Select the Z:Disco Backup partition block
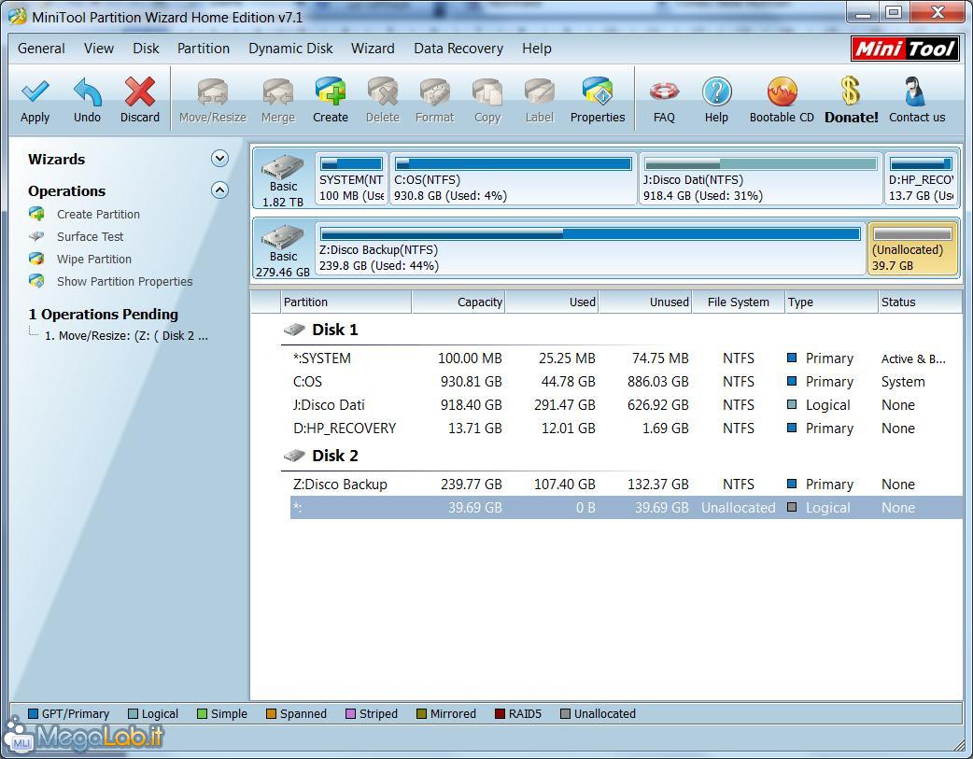 (590, 249)
